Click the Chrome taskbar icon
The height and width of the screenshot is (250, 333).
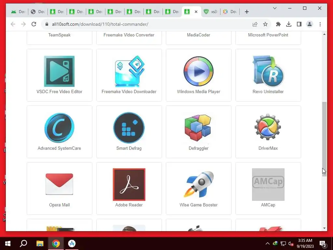click(56, 243)
